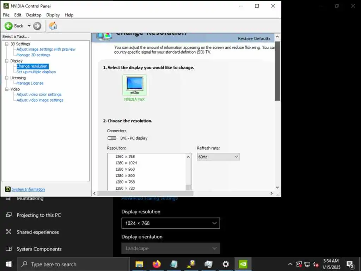This screenshot has height=271, width=361.
Task: Click horizontal scrollbar left arrow
Action: 94,193
